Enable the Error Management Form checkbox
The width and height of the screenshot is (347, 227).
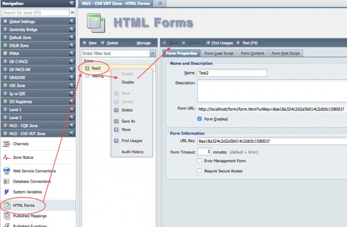(x=200, y=161)
